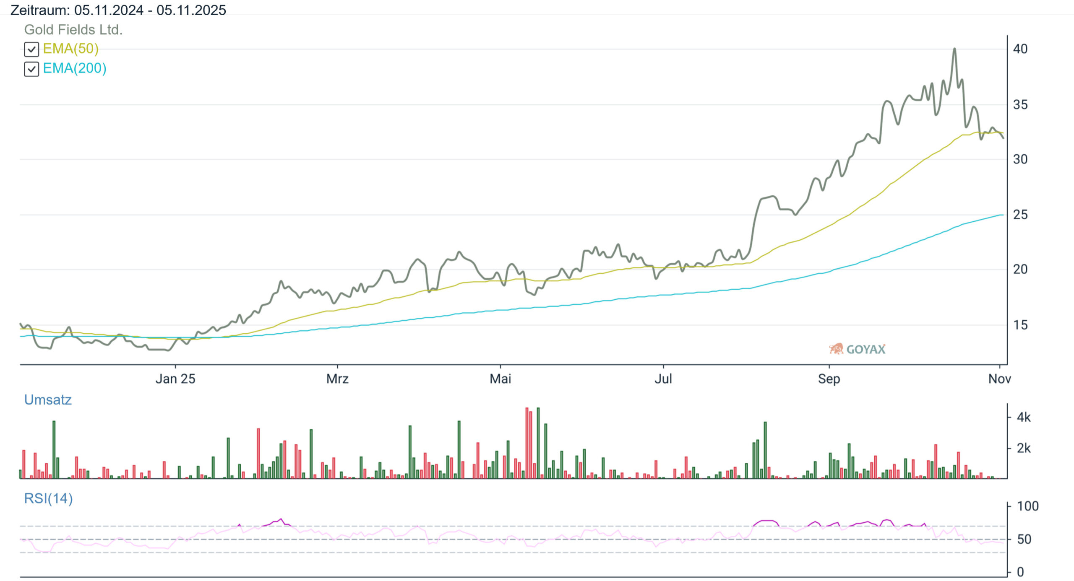Click the Jan 25 axis marker
Image resolution: width=1074 pixels, height=581 pixels.
[175, 379]
